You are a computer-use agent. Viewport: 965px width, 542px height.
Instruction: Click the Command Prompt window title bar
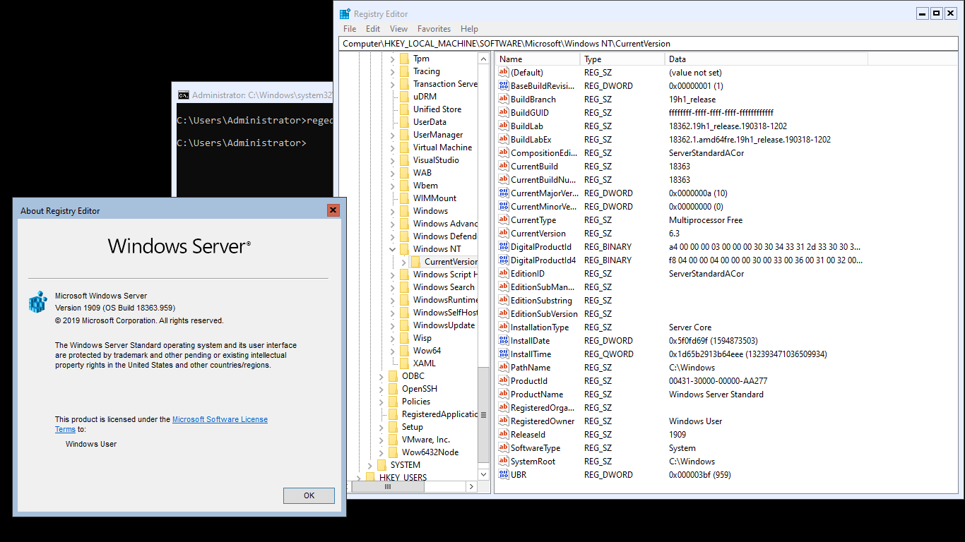(254, 95)
